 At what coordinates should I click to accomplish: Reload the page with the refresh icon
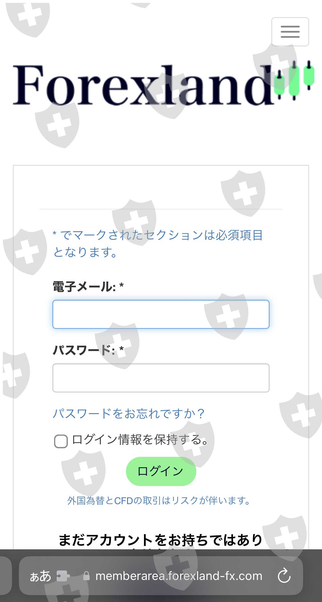pyautogui.click(x=284, y=576)
